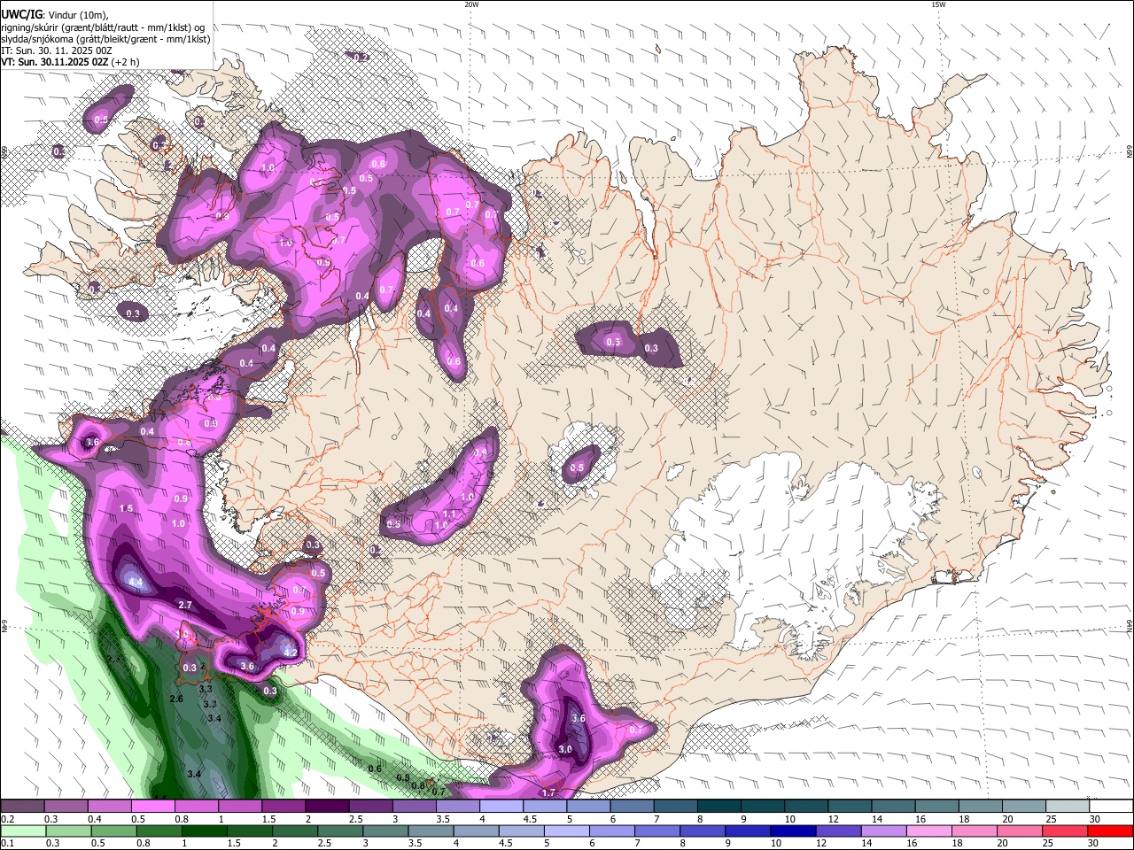Click the 4.4 snowfall value on the map
Viewport: 1134px width, 850px height.
[136, 582]
